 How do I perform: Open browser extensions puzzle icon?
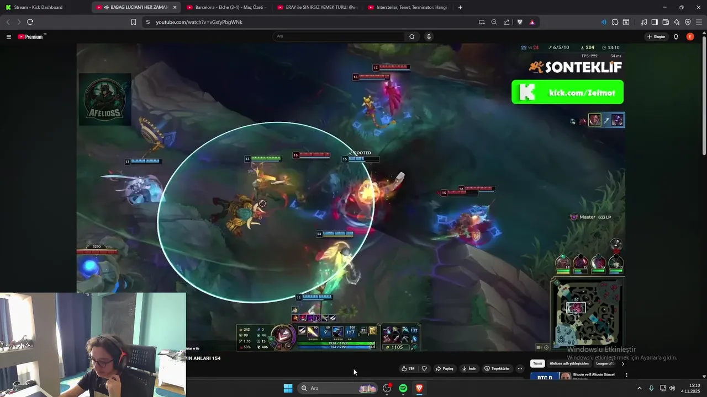[x=615, y=22]
